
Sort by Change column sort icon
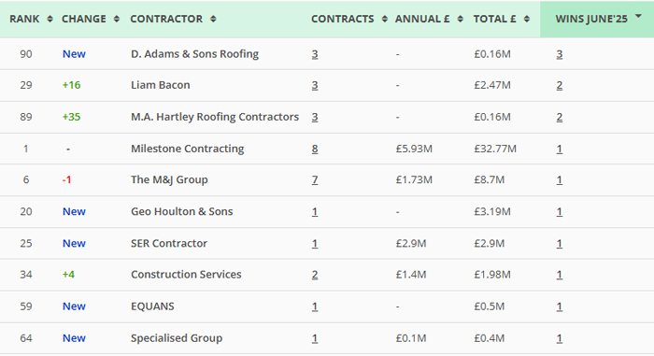coord(117,20)
